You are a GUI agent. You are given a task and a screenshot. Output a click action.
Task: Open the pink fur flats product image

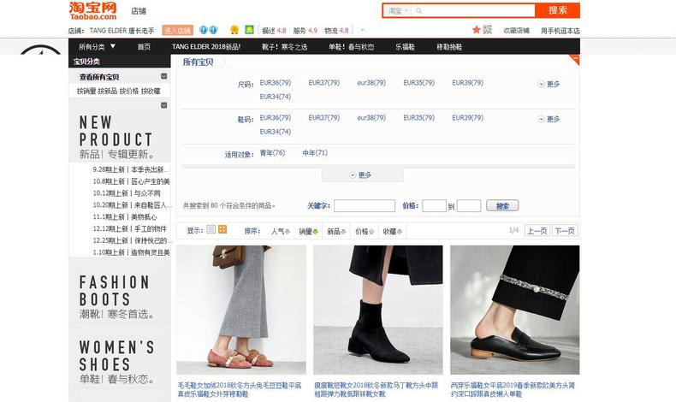[241, 310]
